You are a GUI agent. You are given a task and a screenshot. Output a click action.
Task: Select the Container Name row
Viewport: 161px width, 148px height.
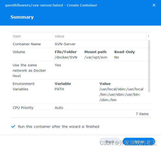(79, 44)
